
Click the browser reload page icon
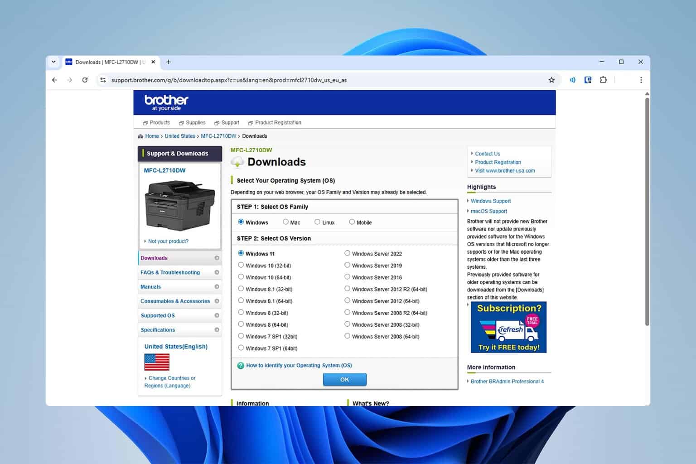click(x=85, y=80)
